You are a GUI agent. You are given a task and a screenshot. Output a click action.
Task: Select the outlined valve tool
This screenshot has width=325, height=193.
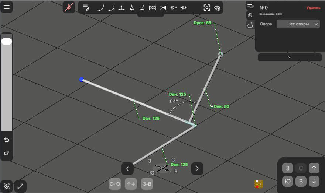[x=153, y=8]
